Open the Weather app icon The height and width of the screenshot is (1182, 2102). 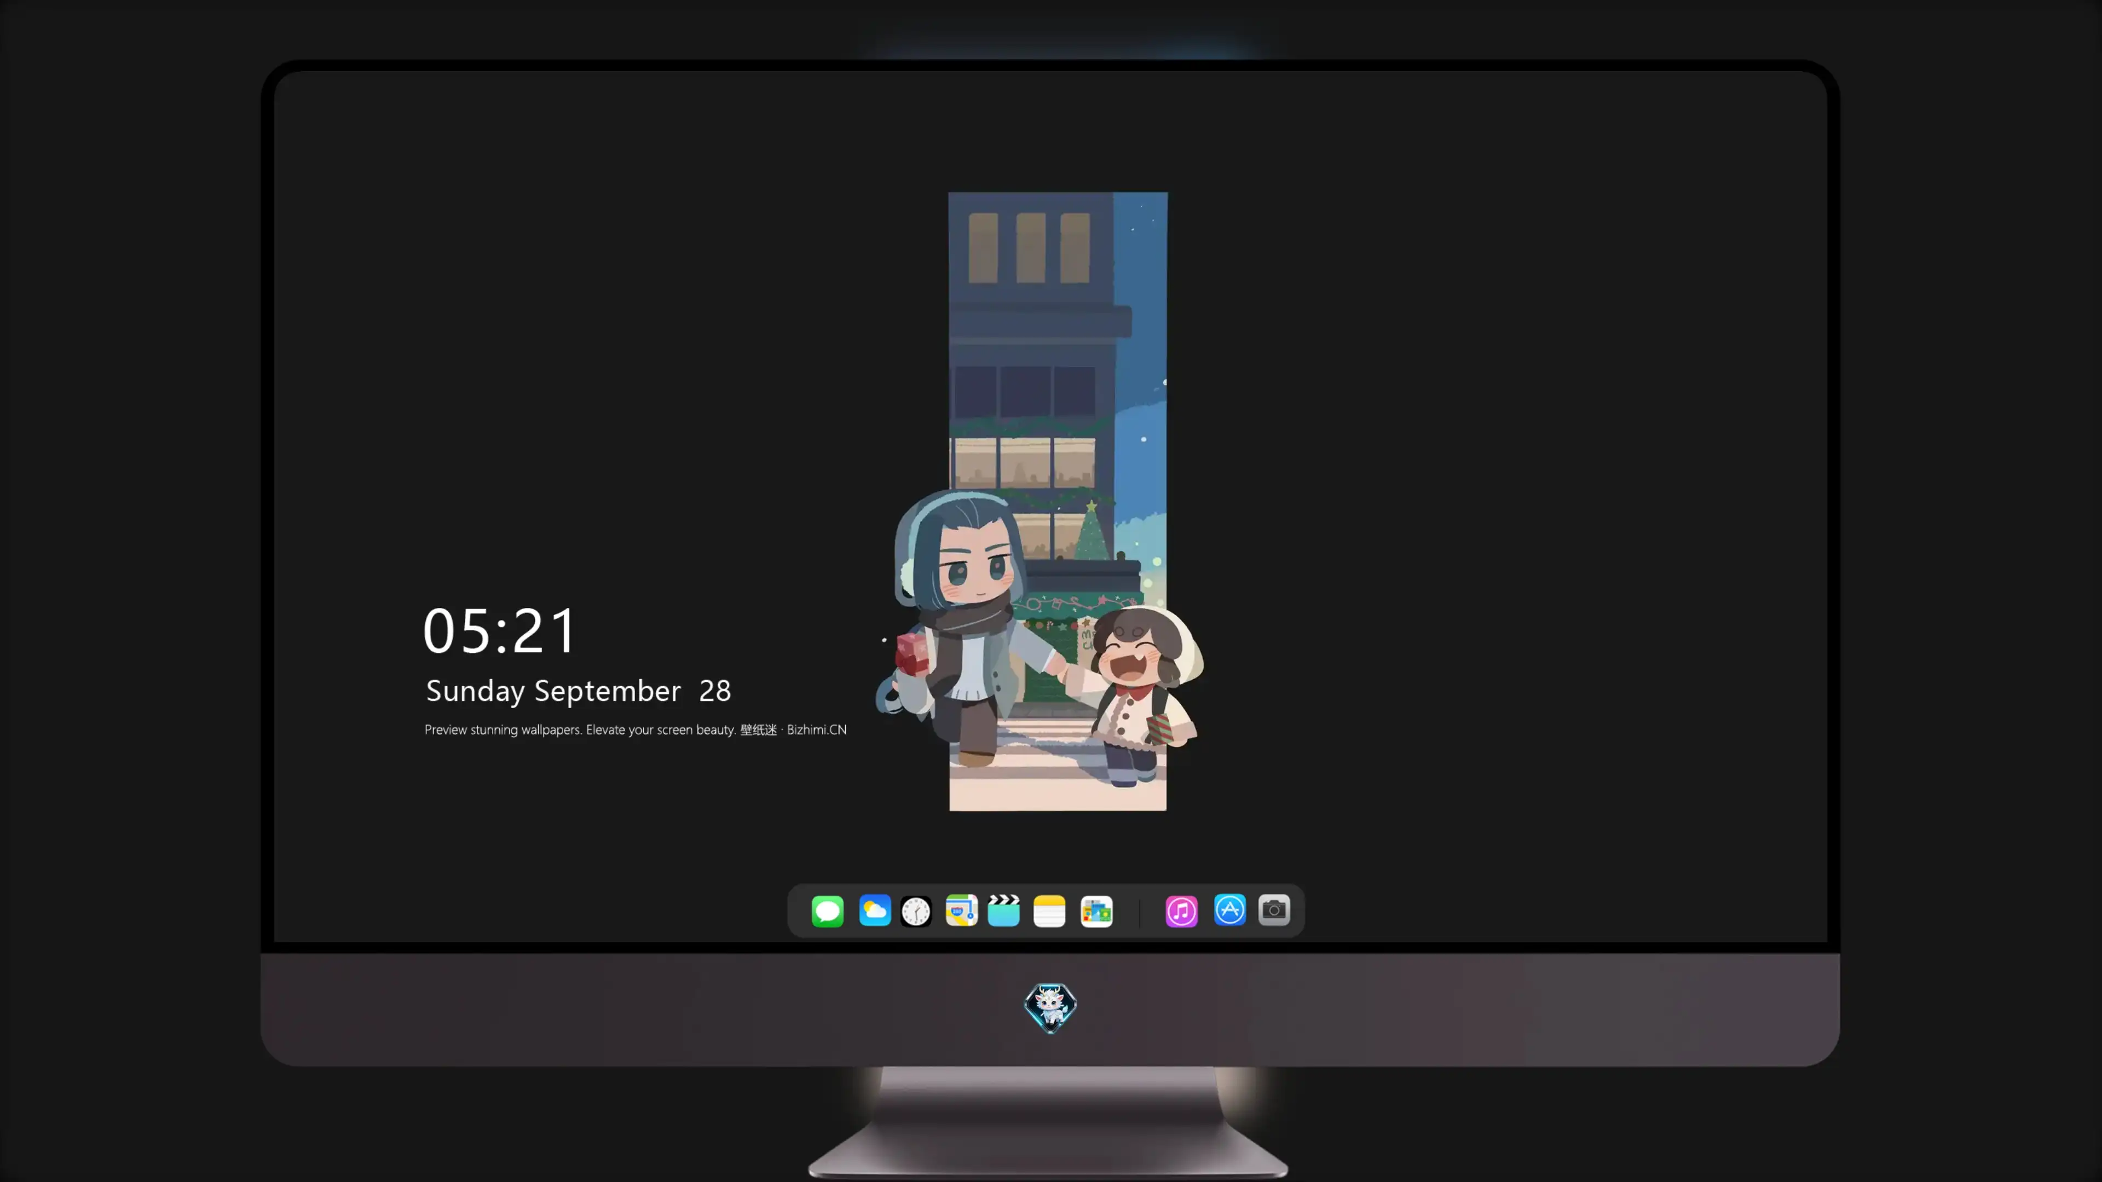click(x=875, y=911)
